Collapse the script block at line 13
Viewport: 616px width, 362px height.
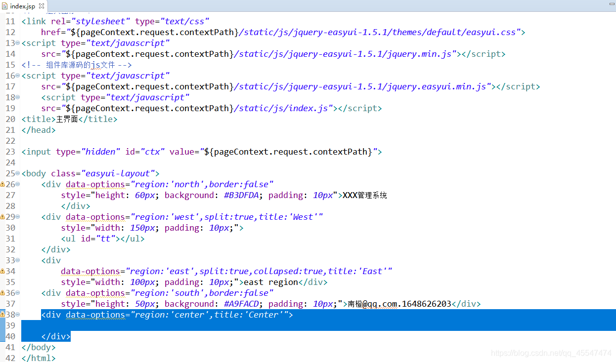pos(18,43)
